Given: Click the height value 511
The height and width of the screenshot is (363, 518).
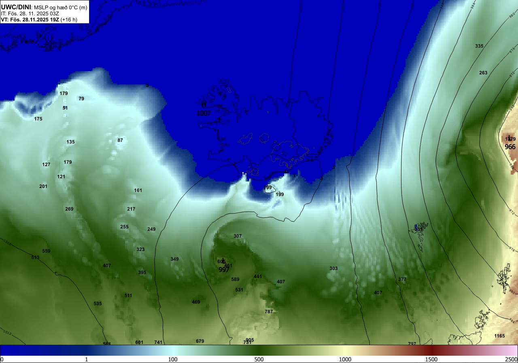Looking at the screenshot, I should (x=128, y=295).
